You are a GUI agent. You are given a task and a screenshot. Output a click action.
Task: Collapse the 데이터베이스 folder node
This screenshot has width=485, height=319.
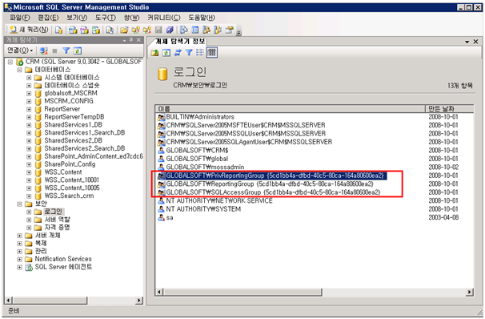coord(19,70)
